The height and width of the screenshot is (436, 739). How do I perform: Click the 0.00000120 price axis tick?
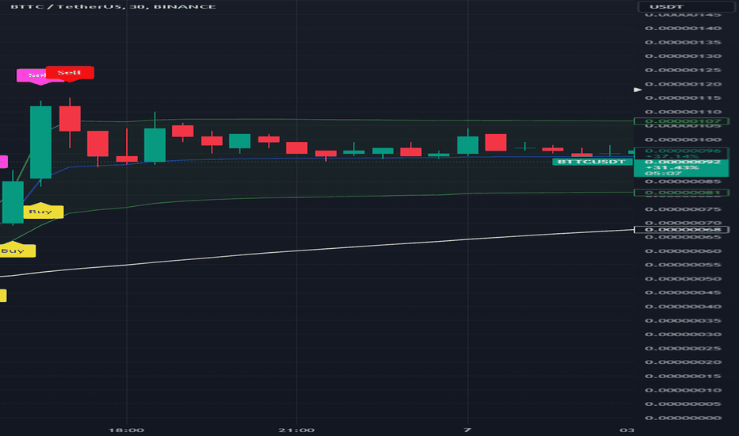[683, 84]
